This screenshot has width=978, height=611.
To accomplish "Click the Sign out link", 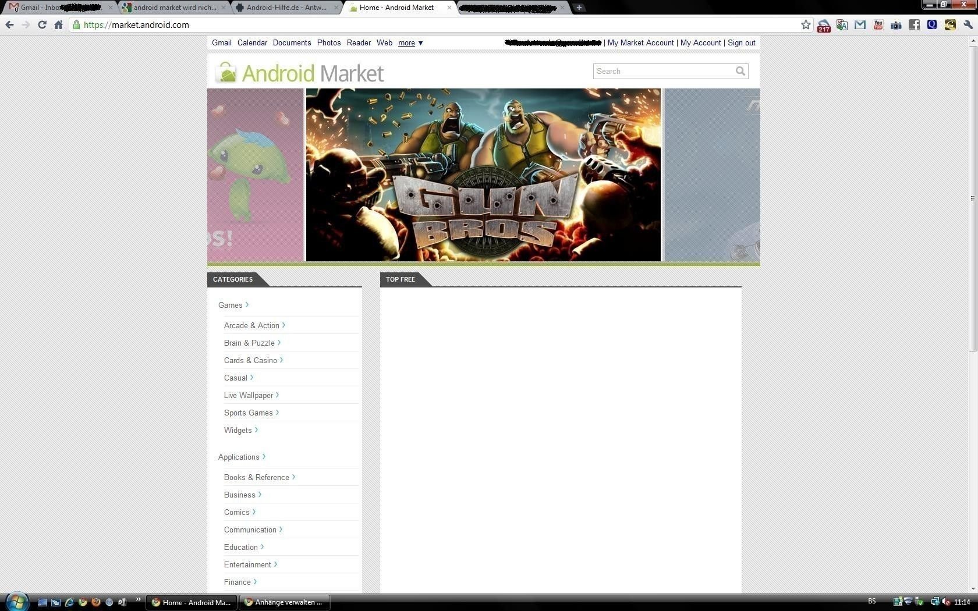I will coord(741,42).
